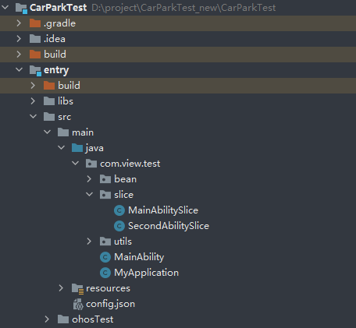Click the blue java source folder icon
This screenshot has width=356, height=328.
click(77, 148)
